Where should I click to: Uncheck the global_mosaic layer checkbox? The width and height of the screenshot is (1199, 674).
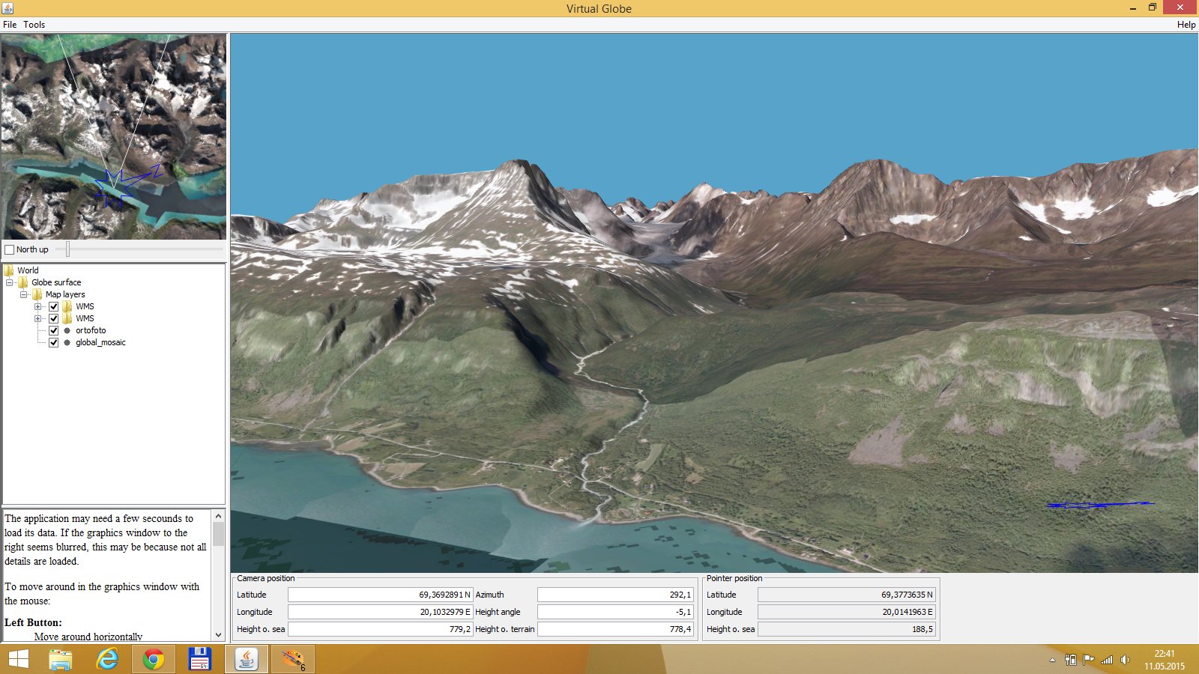[53, 342]
